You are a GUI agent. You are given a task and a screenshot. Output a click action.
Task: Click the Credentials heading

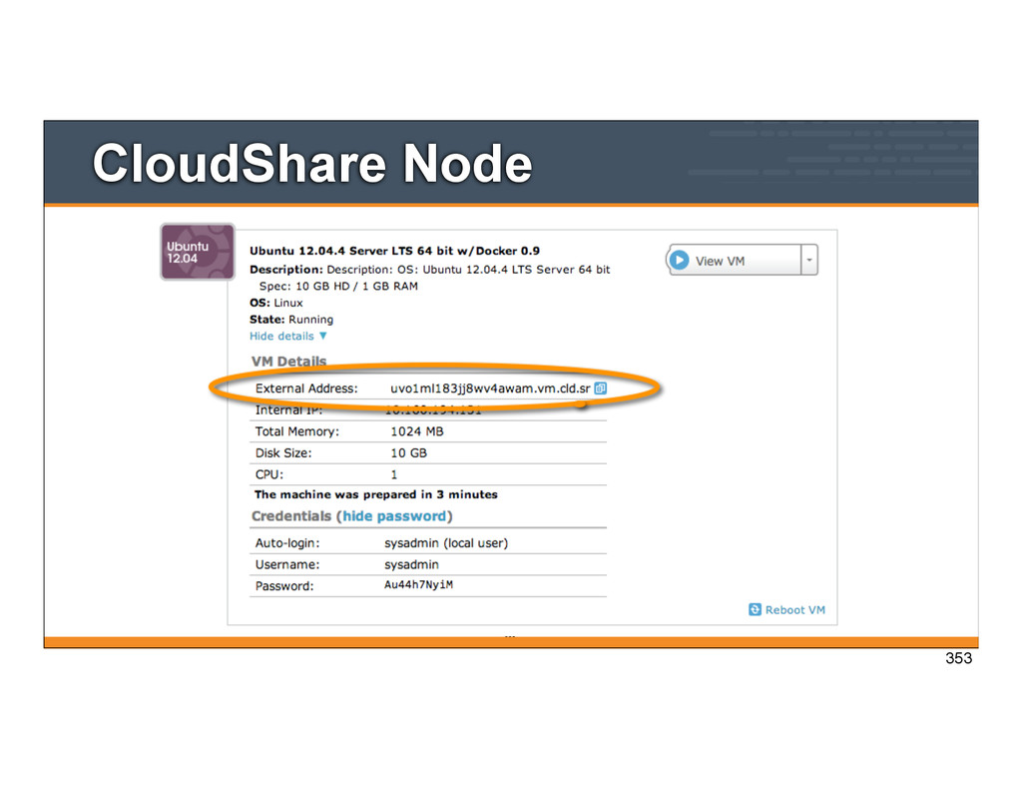point(291,516)
